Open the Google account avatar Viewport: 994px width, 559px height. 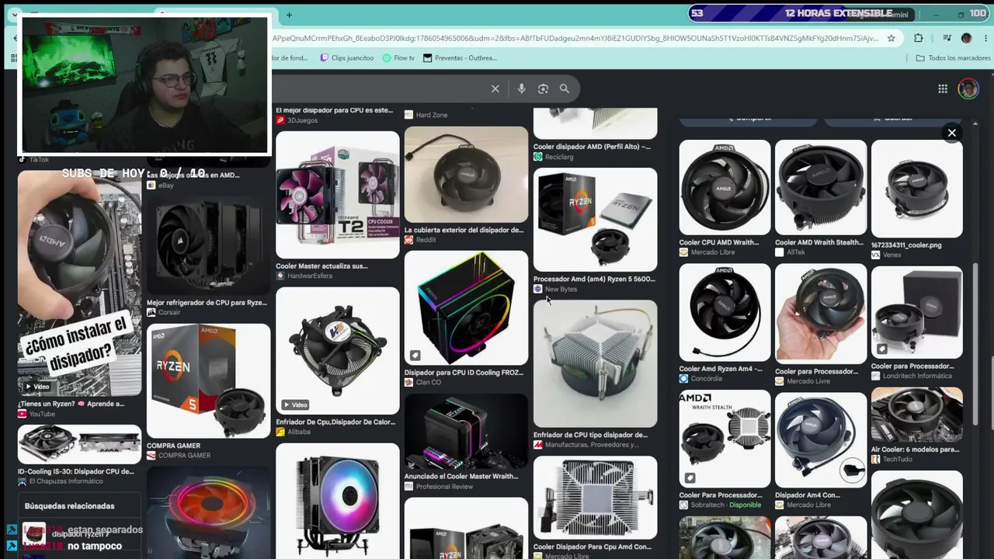(968, 89)
